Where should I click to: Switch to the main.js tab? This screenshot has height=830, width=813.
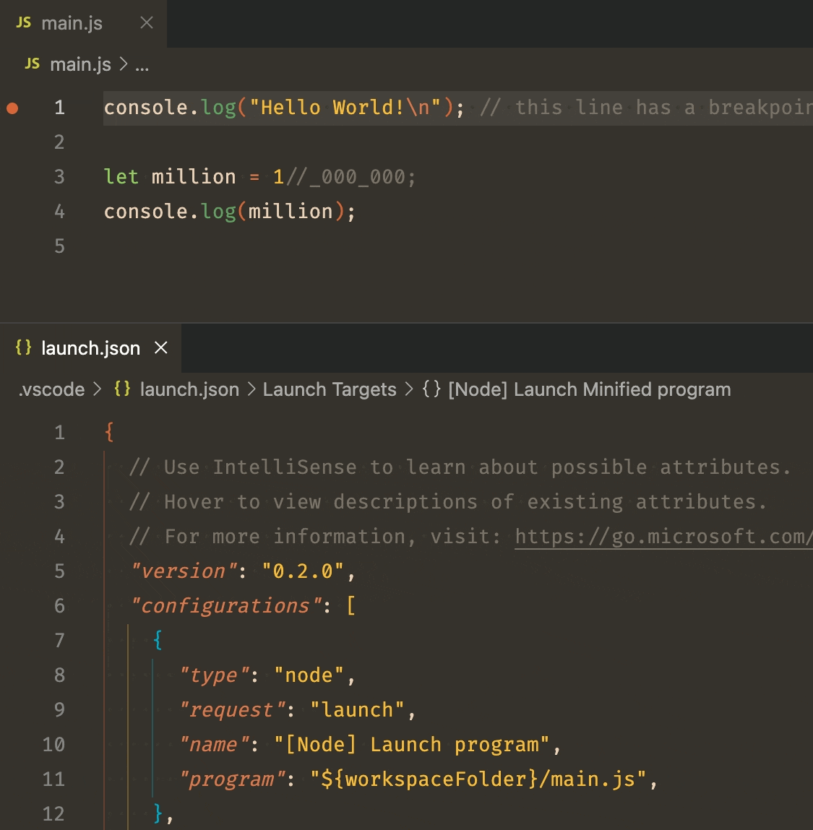pyautogui.click(x=72, y=22)
